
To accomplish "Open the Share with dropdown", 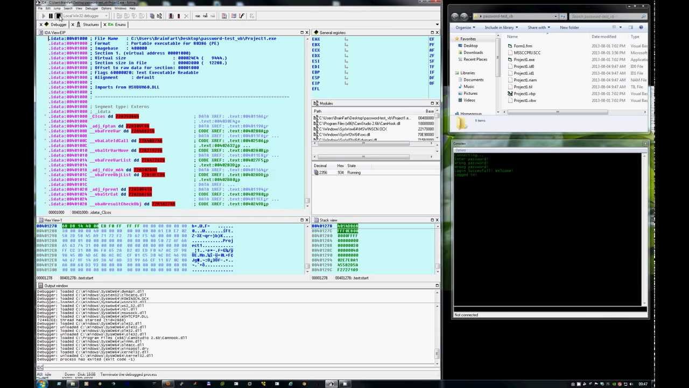I will 538,27.
